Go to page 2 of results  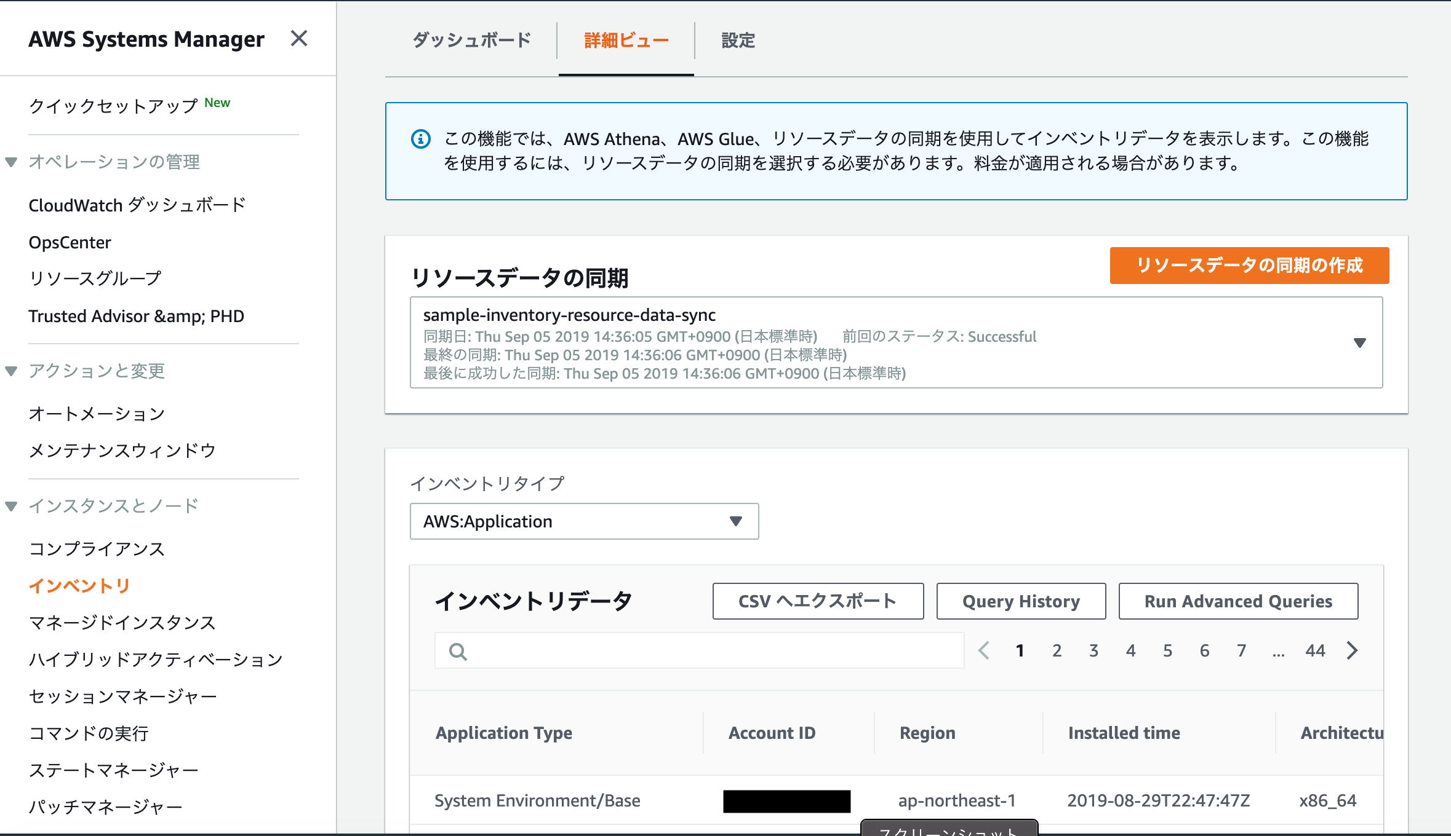click(x=1057, y=650)
